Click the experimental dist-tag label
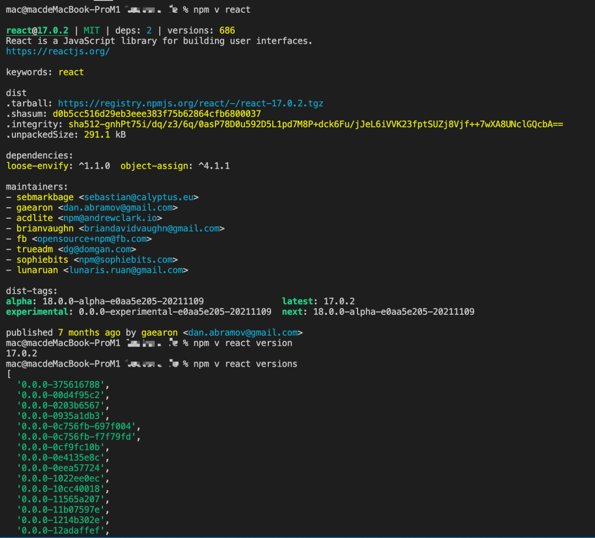The width and height of the screenshot is (595, 538). 37,311
